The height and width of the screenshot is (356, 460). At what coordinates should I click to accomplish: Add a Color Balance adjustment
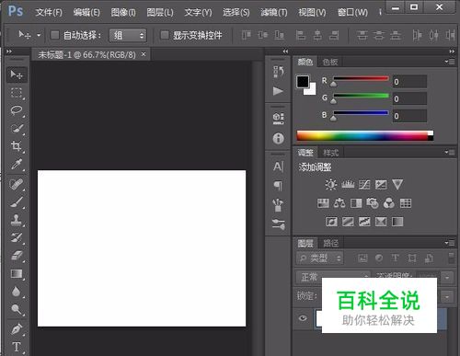click(339, 203)
